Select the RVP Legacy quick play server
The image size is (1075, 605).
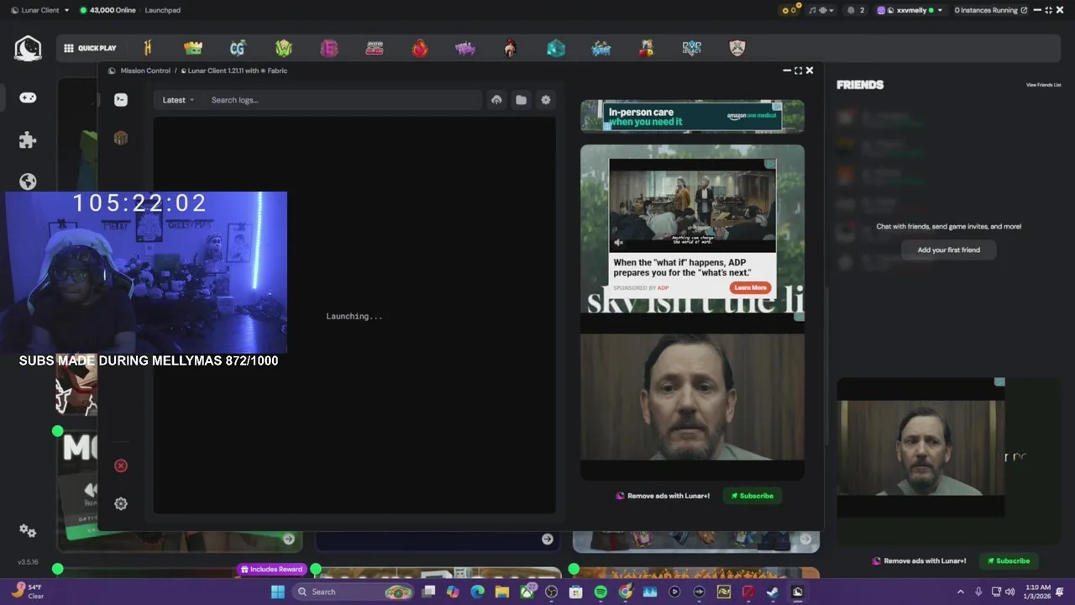[691, 48]
